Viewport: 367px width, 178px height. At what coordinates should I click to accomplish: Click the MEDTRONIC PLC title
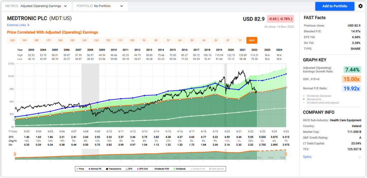tap(27, 18)
